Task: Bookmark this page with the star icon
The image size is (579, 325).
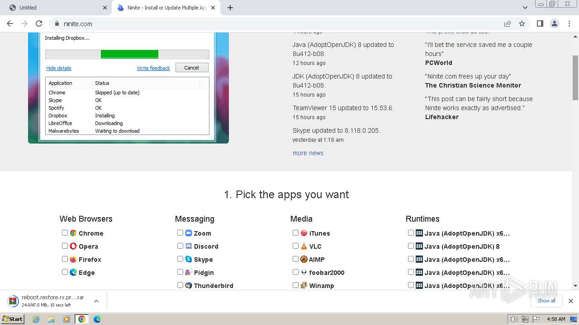Action: coord(522,23)
